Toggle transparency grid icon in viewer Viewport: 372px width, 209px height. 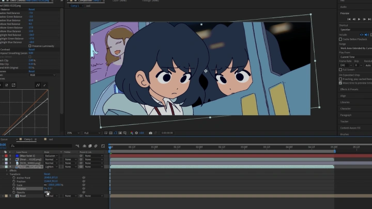pyautogui.click(x=111, y=133)
